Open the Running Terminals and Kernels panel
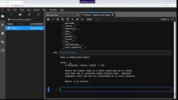The width and height of the screenshot is (178, 100). [x=3, y=25]
